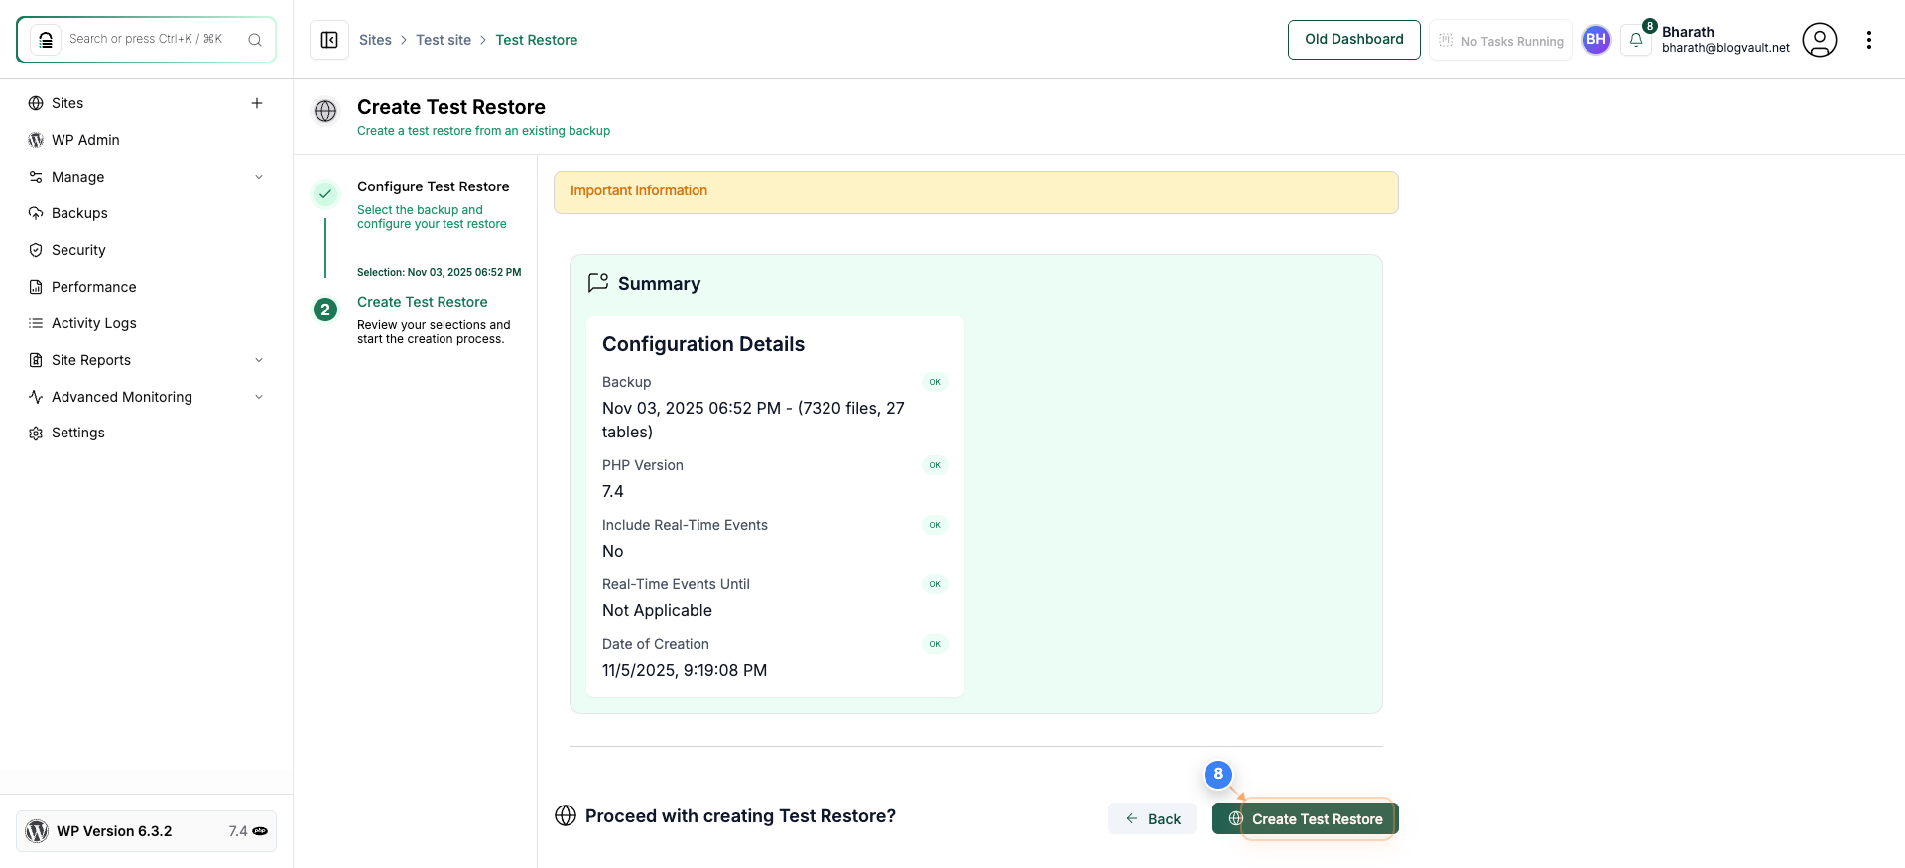Screen dimensions: 1905x868
Task: Click the step 2 number badge
Action: click(x=325, y=310)
